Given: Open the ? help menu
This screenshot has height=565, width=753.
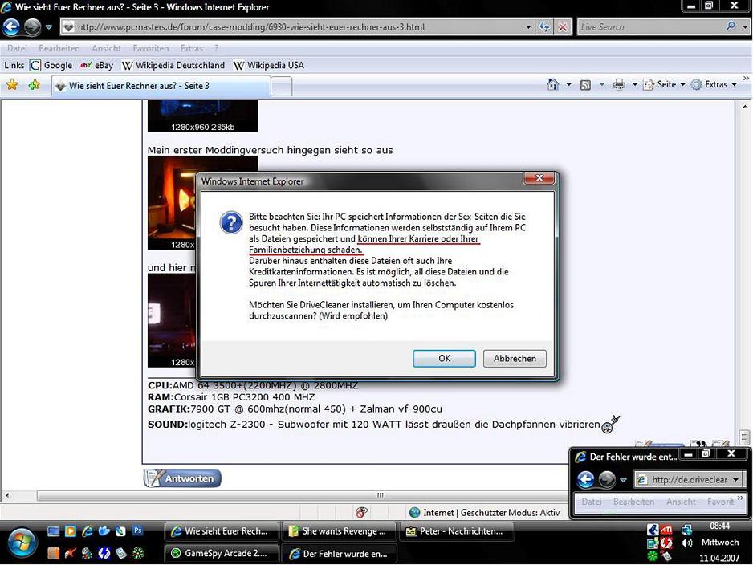Looking at the screenshot, I should coord(216,48).
